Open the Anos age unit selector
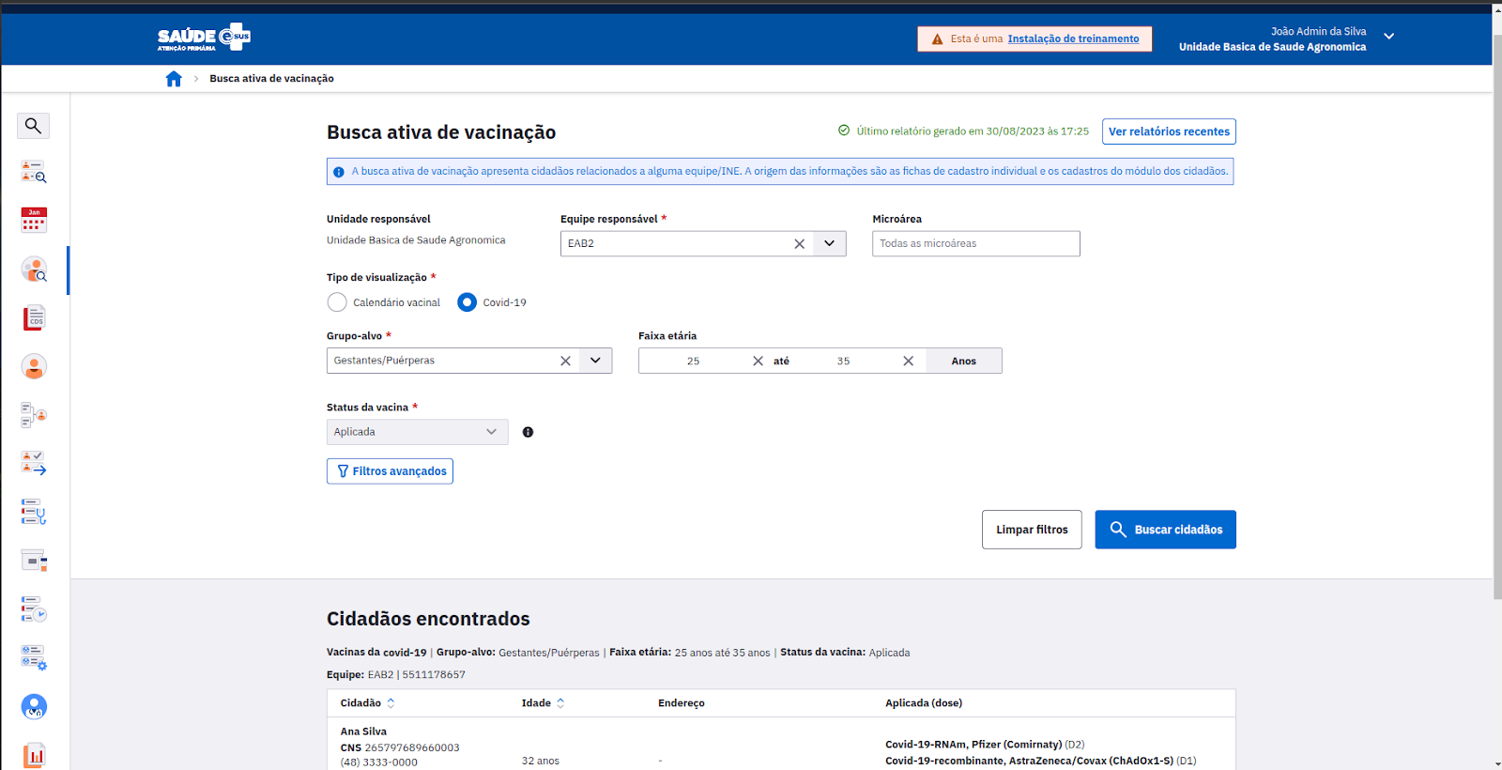1502x770 pixels. (963, 361)
